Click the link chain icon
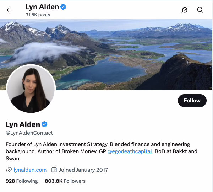This screenshot has height=192, width=213. pyautogui.click(x=9, y=170)
